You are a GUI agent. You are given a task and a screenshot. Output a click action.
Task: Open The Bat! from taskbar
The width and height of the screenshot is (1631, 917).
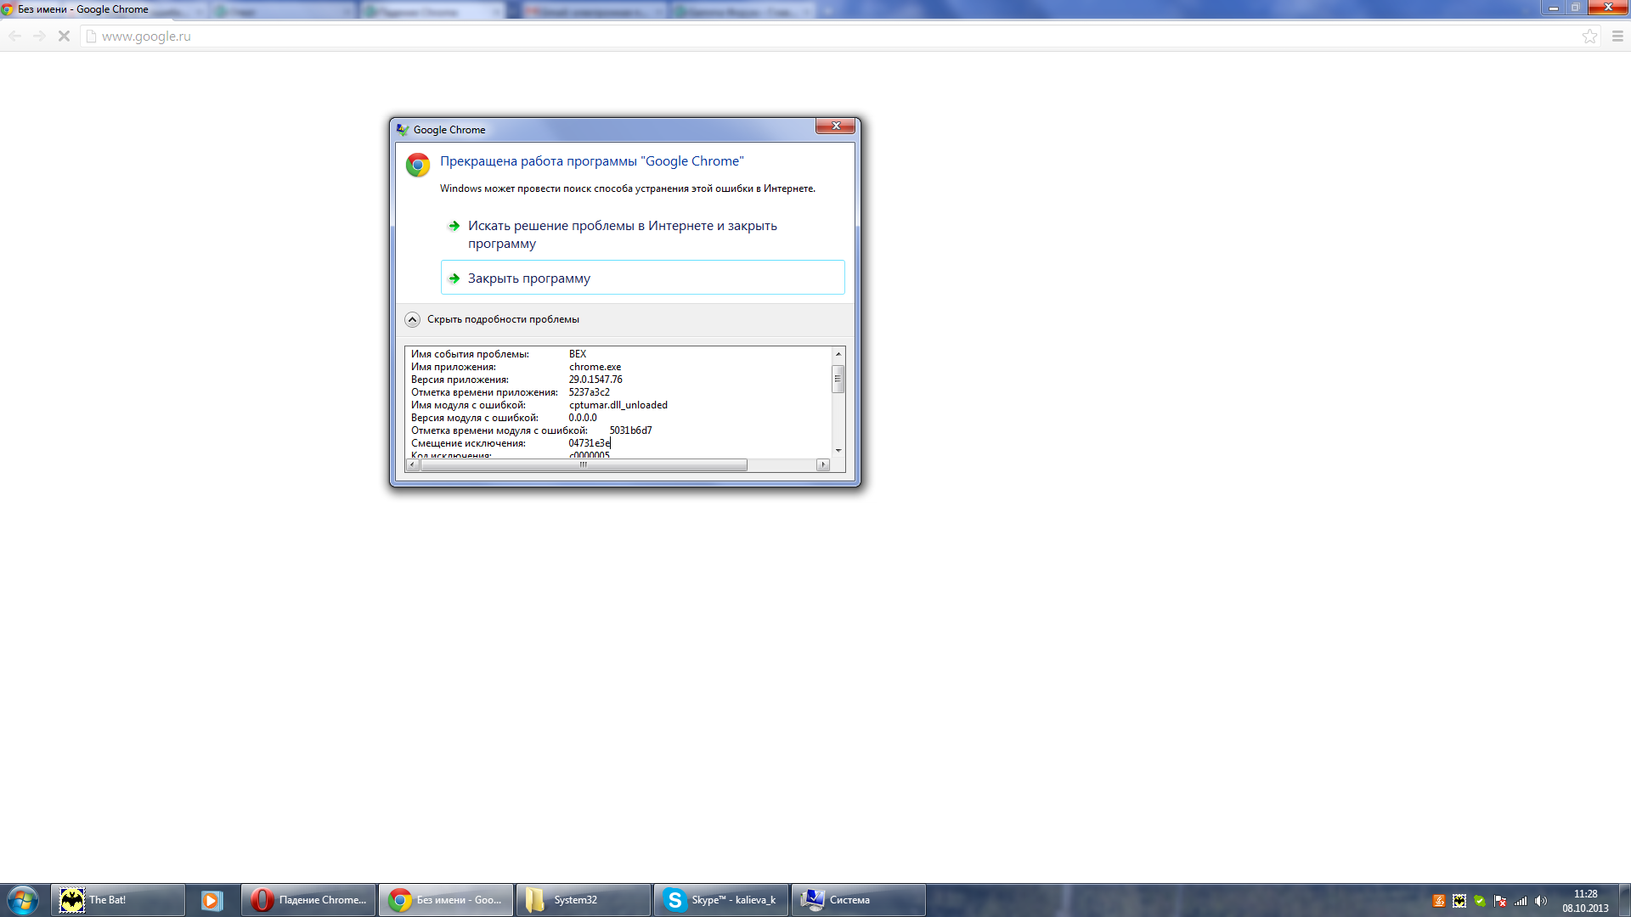click(x=118, y=899)
